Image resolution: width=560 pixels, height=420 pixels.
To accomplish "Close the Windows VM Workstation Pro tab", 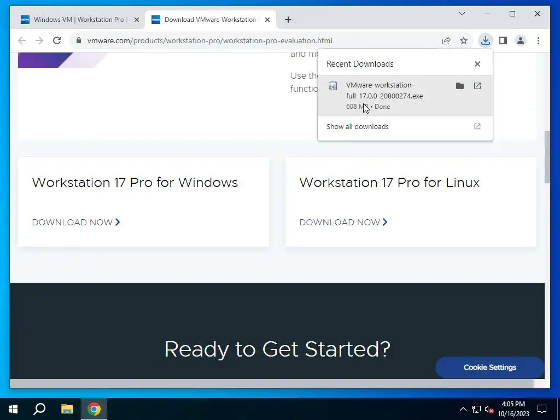I will coord(136,20).
